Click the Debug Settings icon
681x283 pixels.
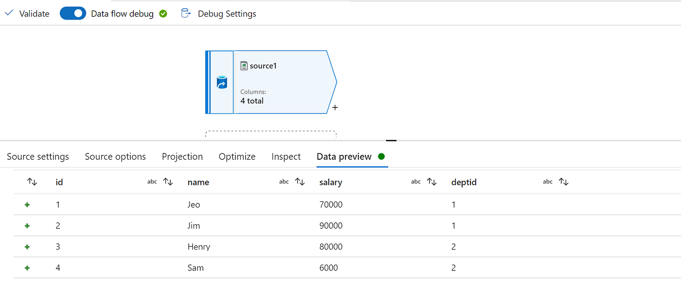coord(185,13)
